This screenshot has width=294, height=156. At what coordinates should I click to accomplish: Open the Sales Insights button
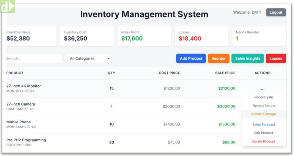coord(248,58)
